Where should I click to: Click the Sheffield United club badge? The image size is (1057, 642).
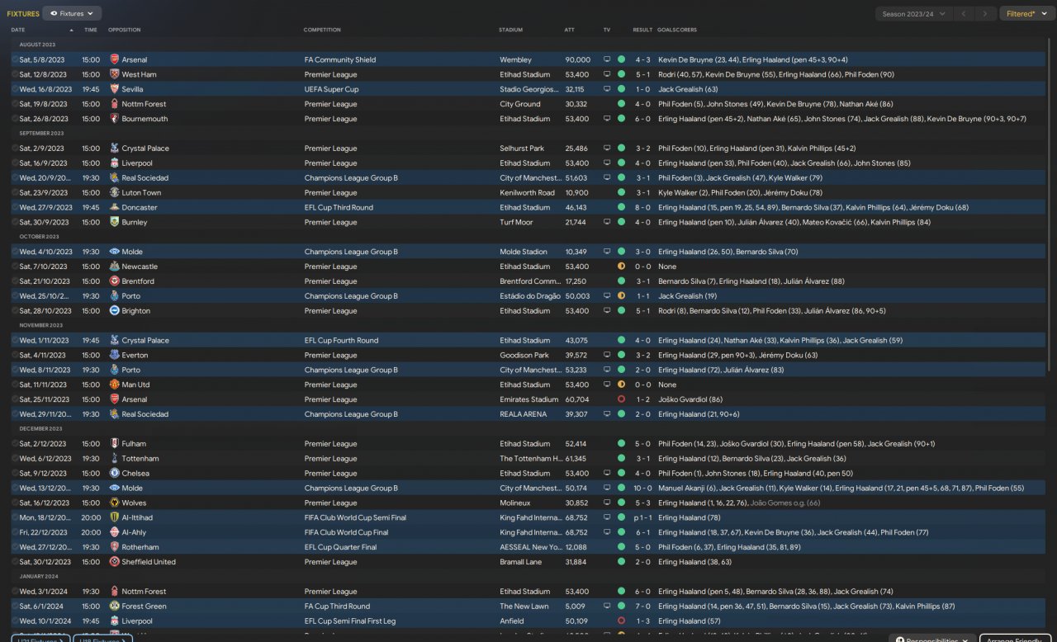pyautogui.click(x=114, y=562)
